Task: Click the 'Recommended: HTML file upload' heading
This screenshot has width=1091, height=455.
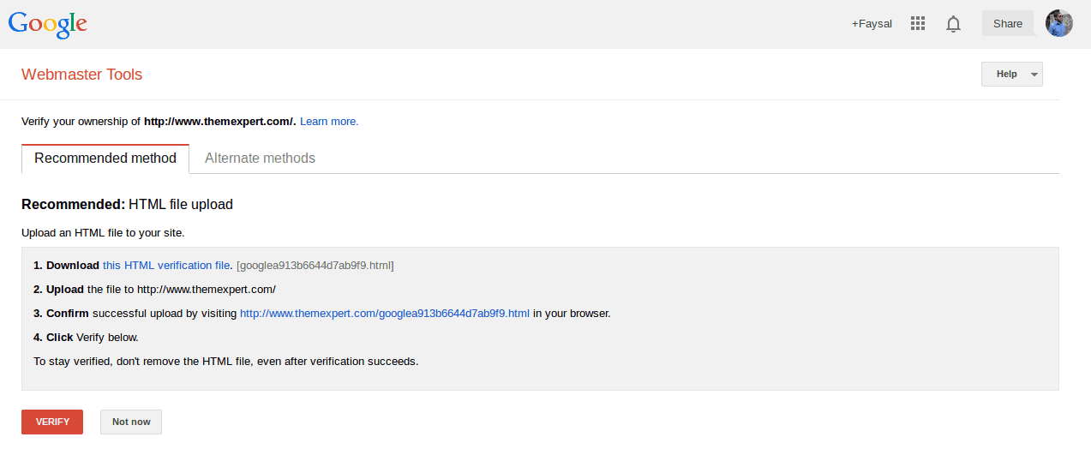Action: (x=127, y=205)
